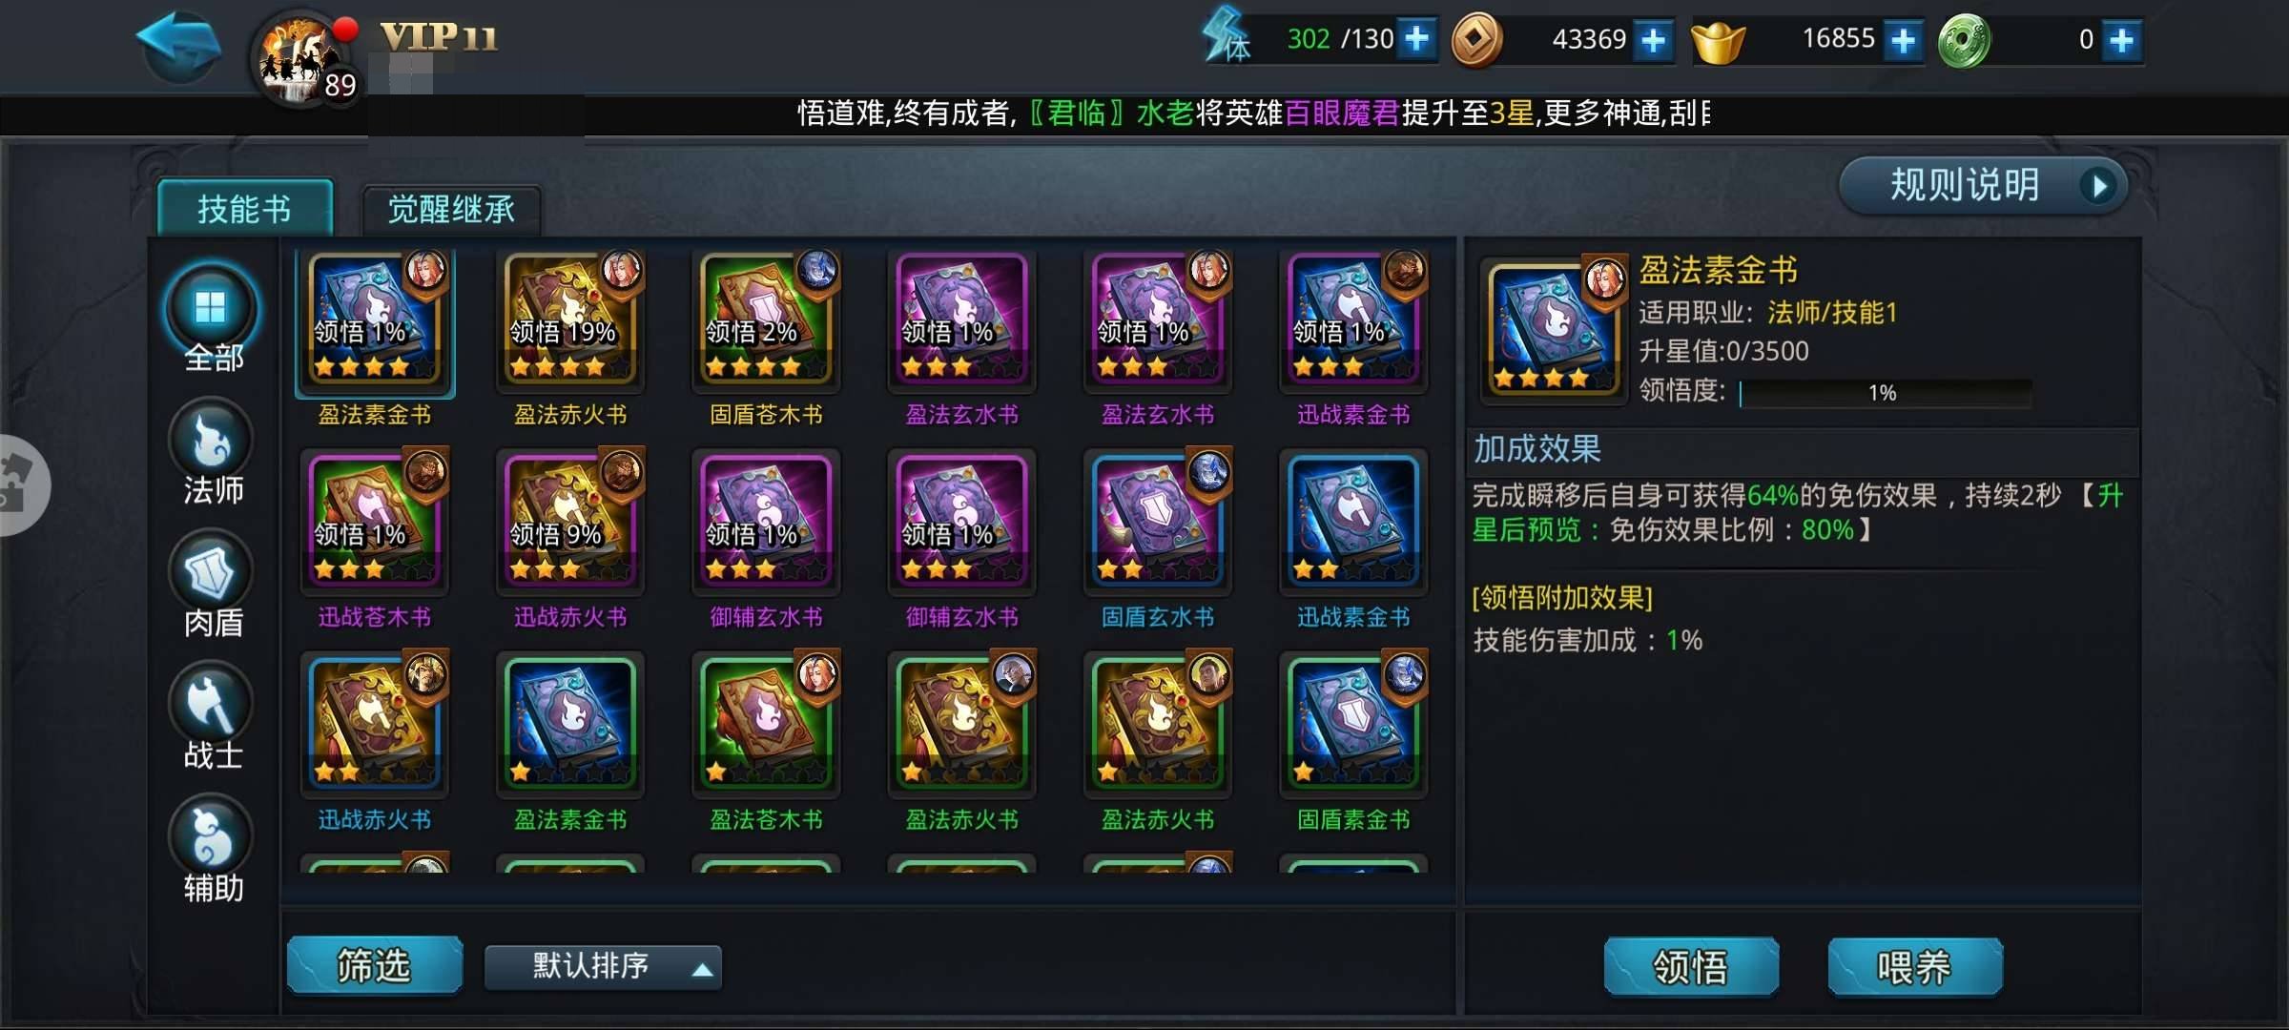
Task: Click the 筛选 filter button
Action: (375, 966)
